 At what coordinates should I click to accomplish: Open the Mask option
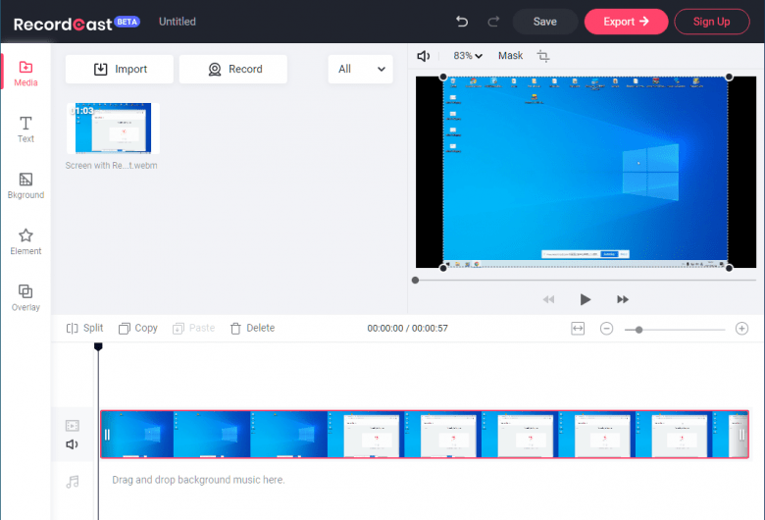(510, 56)
